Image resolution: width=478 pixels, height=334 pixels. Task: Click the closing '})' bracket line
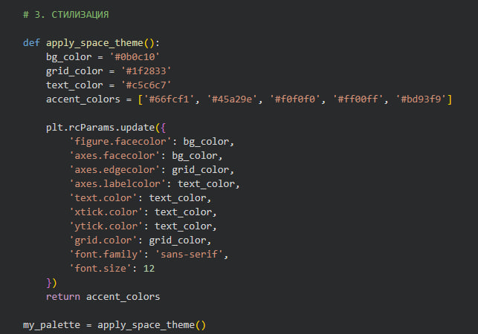51,282
